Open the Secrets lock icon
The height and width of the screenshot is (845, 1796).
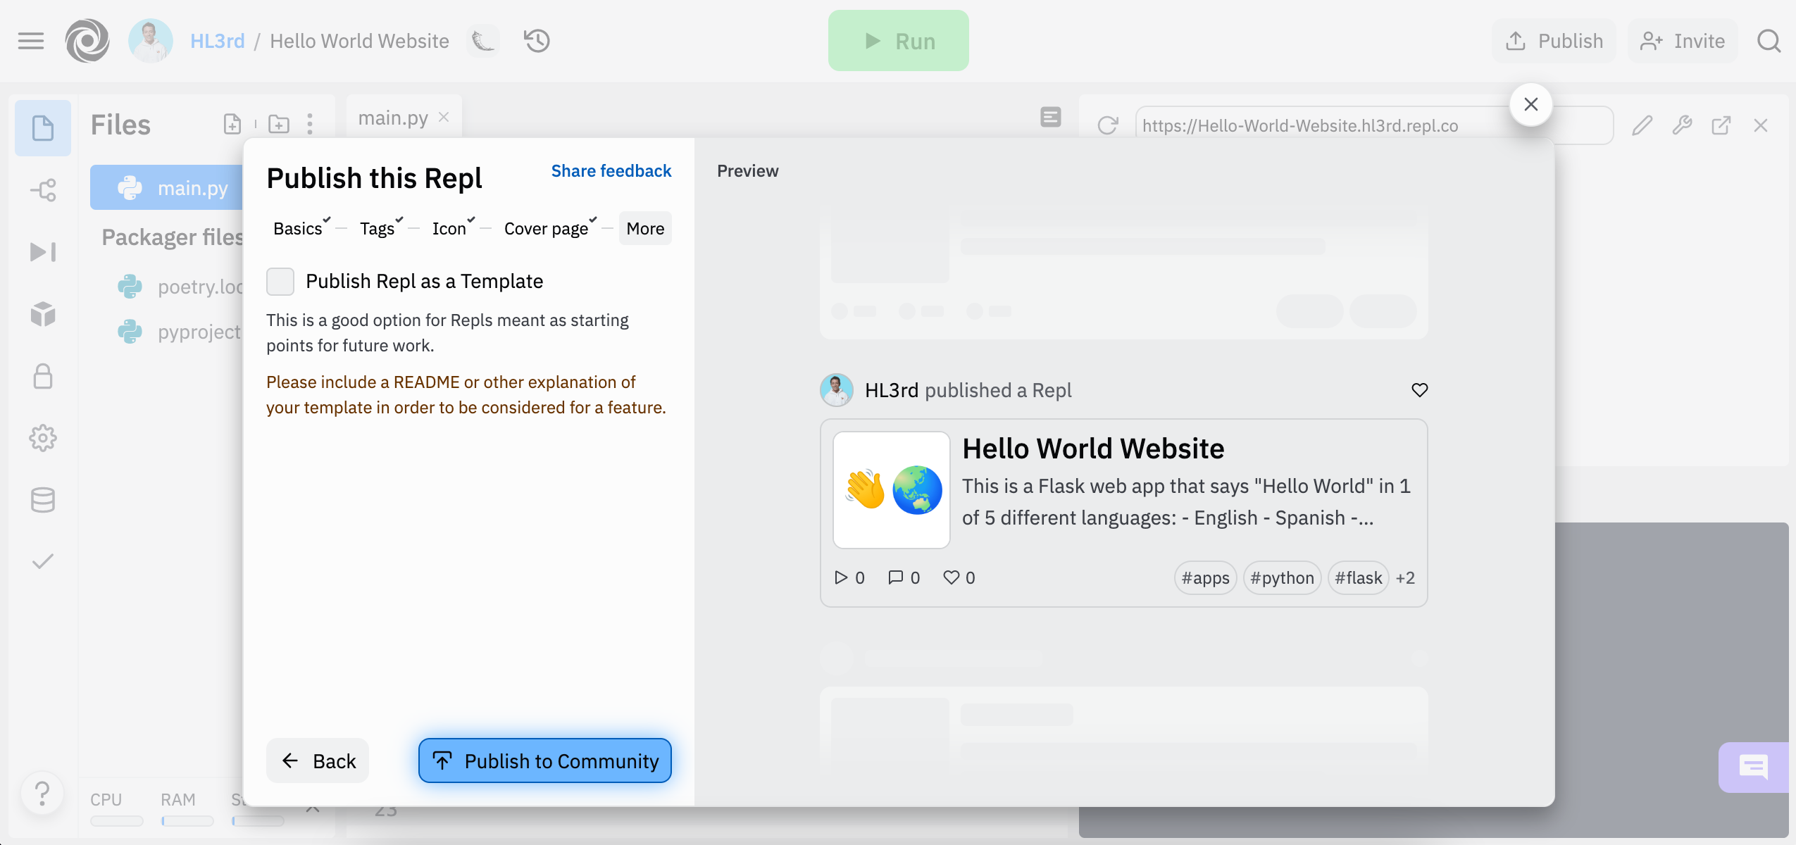tap(43, 376)
